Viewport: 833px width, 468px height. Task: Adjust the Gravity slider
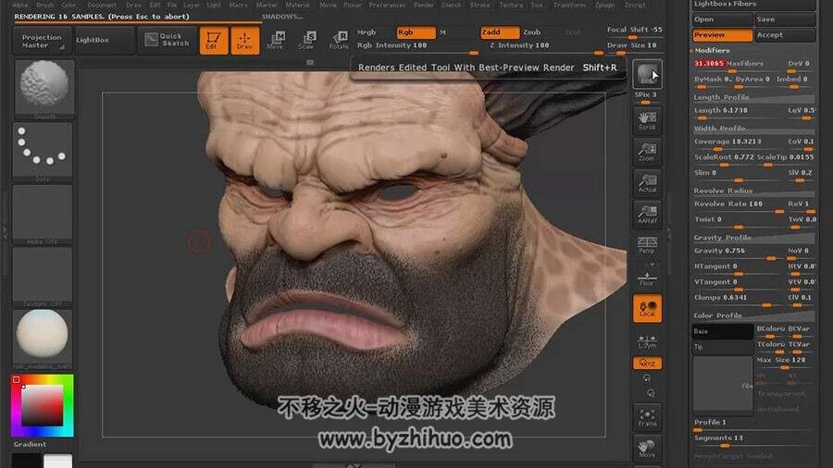[x=738, y=252]
